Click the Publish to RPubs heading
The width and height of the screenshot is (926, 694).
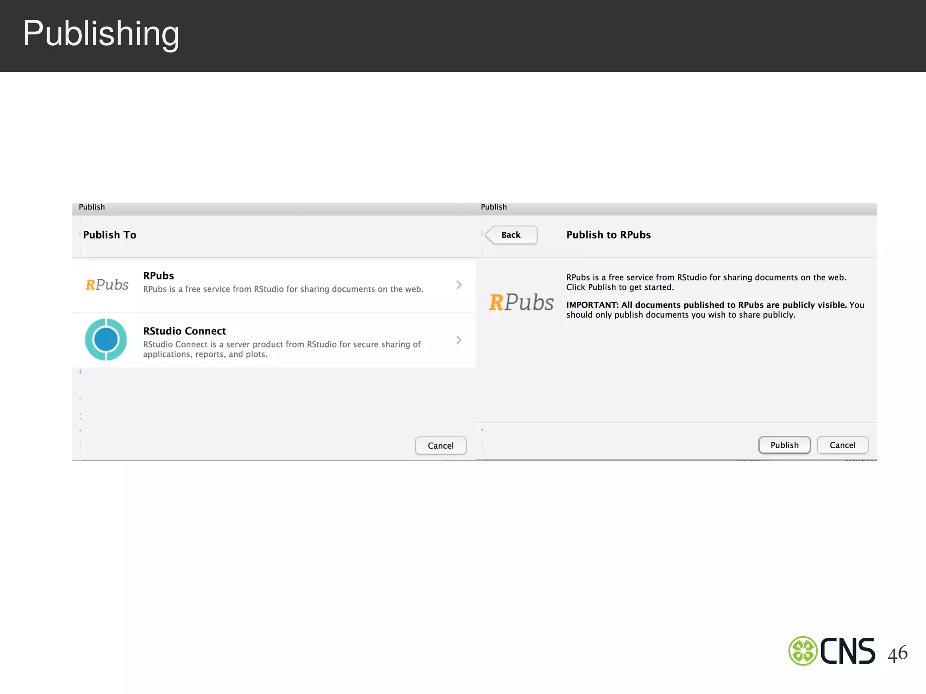pyautogui.click(x=608, y=235)
